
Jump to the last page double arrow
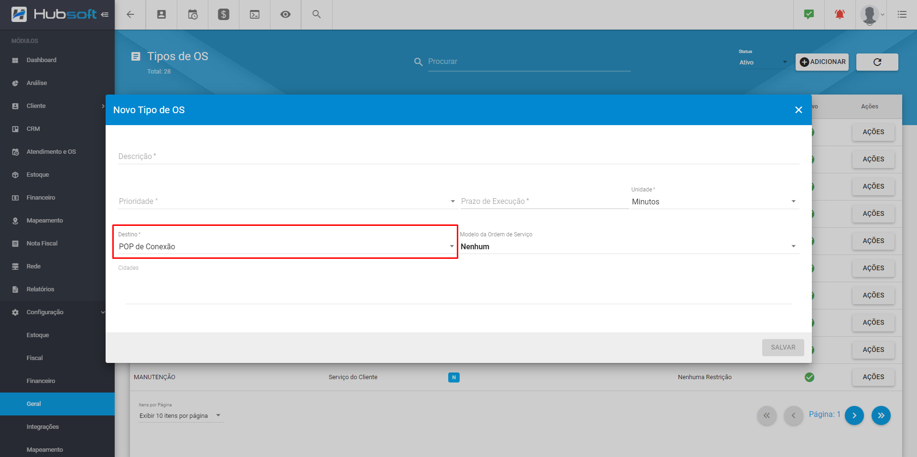881,415
